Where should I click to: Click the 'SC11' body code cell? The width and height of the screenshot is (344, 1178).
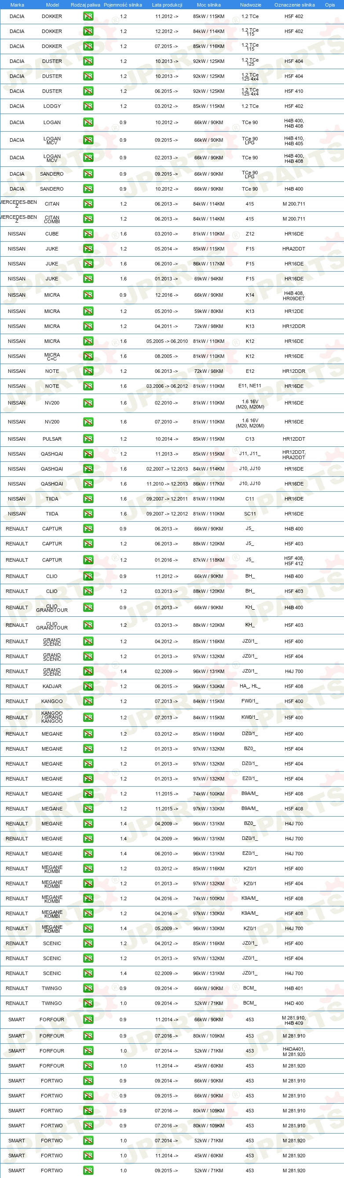coord(250,514)
